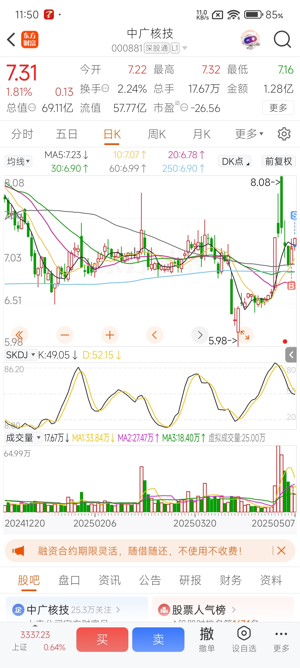This screenshot has width=300, height=668.
Task: Tap total market value info icon
Action: pos(32,107)
